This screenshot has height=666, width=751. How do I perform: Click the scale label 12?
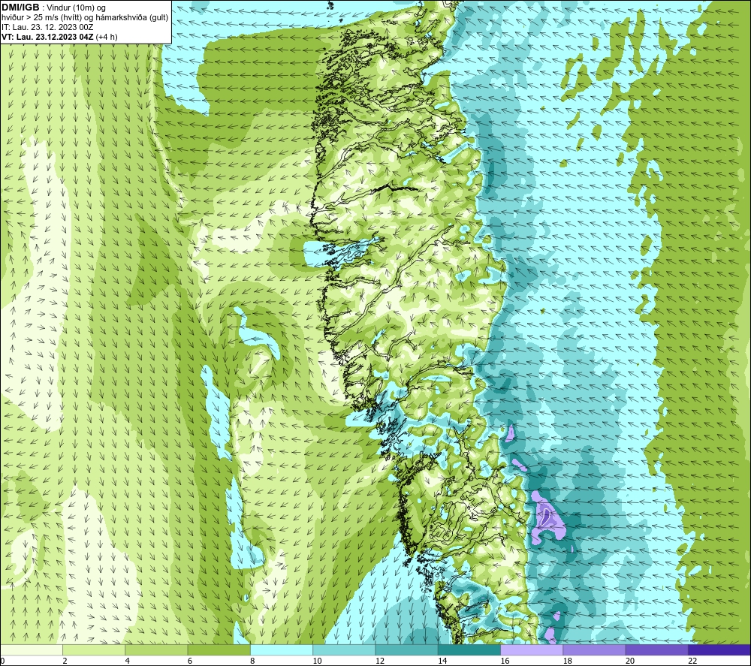point(380,661)
